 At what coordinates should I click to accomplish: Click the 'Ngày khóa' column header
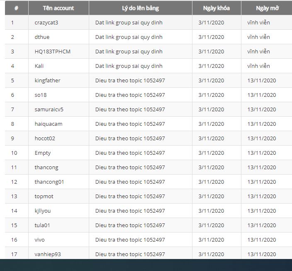tap(216, 8)
